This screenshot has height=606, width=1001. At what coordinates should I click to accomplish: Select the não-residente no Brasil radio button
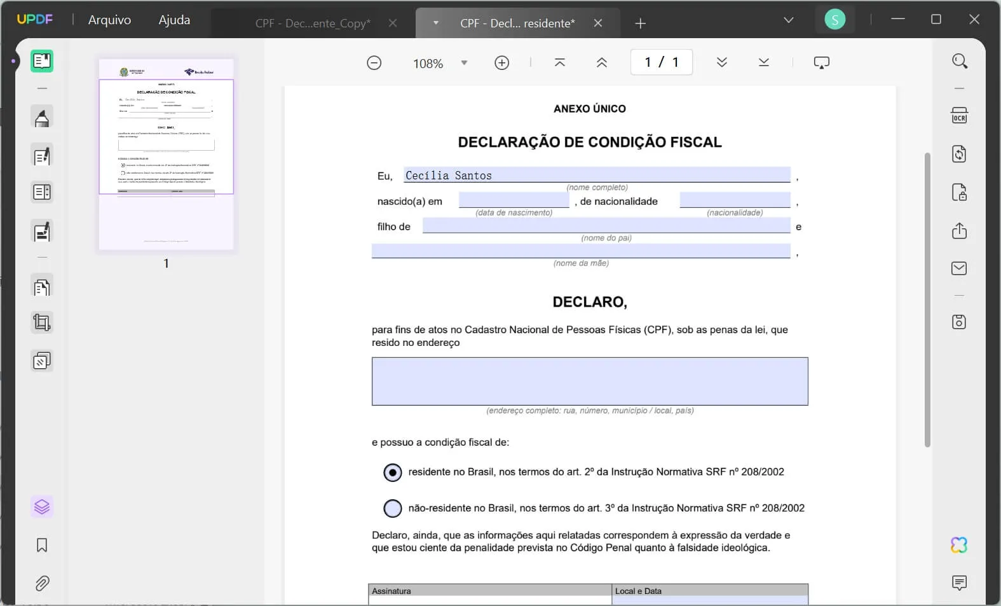coord(393,508)
